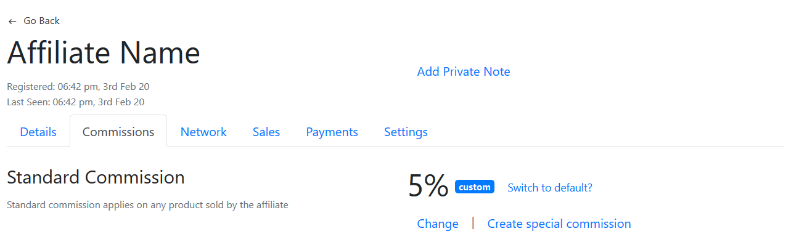
Task: Click the left arrow icon beside Go Back
Action: (x=12, y=22)
